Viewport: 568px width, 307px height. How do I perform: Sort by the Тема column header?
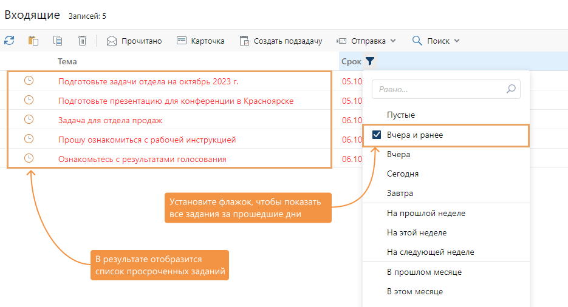tap(67, 61)
